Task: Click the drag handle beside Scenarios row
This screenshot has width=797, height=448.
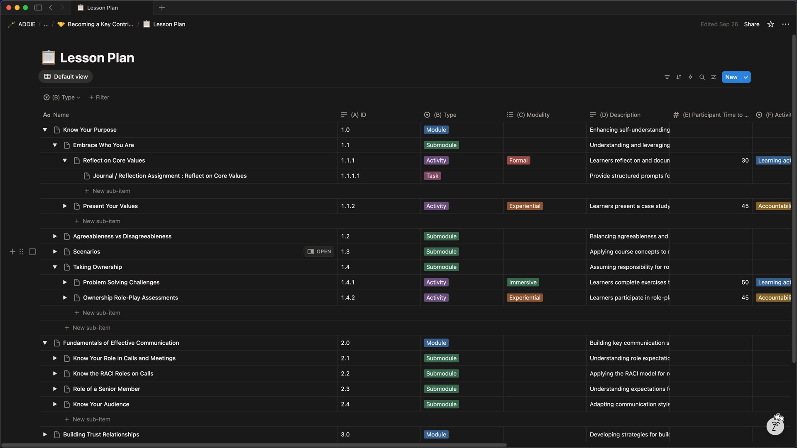Action: point(21,252)
